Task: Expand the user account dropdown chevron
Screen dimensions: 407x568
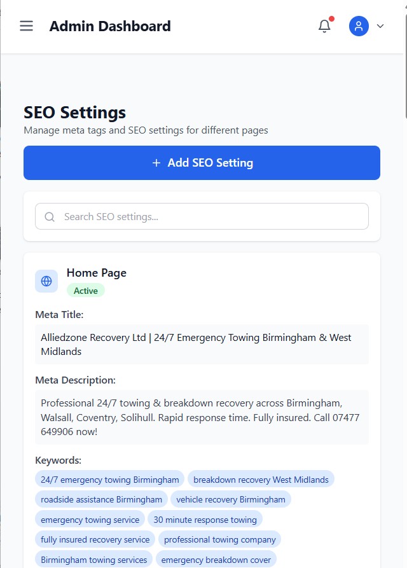Action: click(380, 26)
